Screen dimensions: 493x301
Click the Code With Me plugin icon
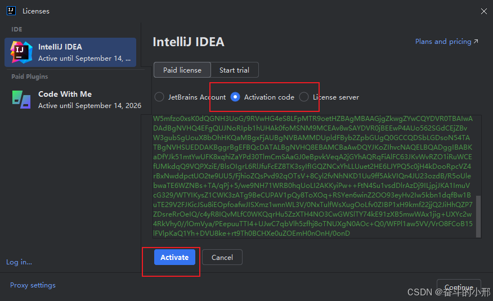click(21, 100)
